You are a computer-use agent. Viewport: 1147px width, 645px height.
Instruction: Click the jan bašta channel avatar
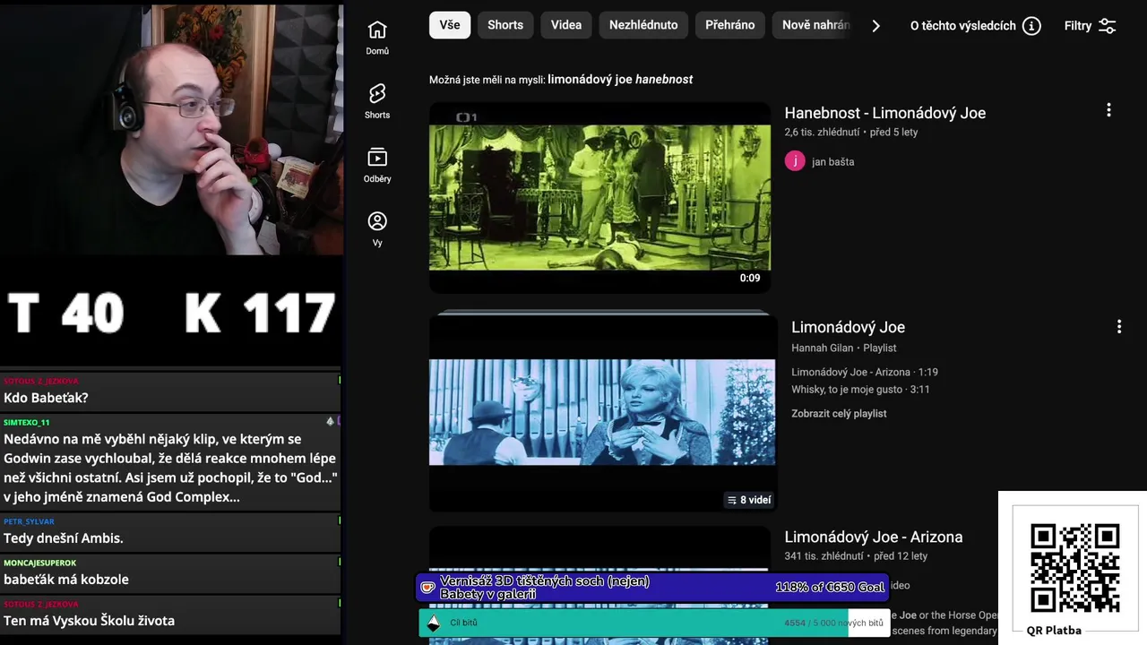795,161
